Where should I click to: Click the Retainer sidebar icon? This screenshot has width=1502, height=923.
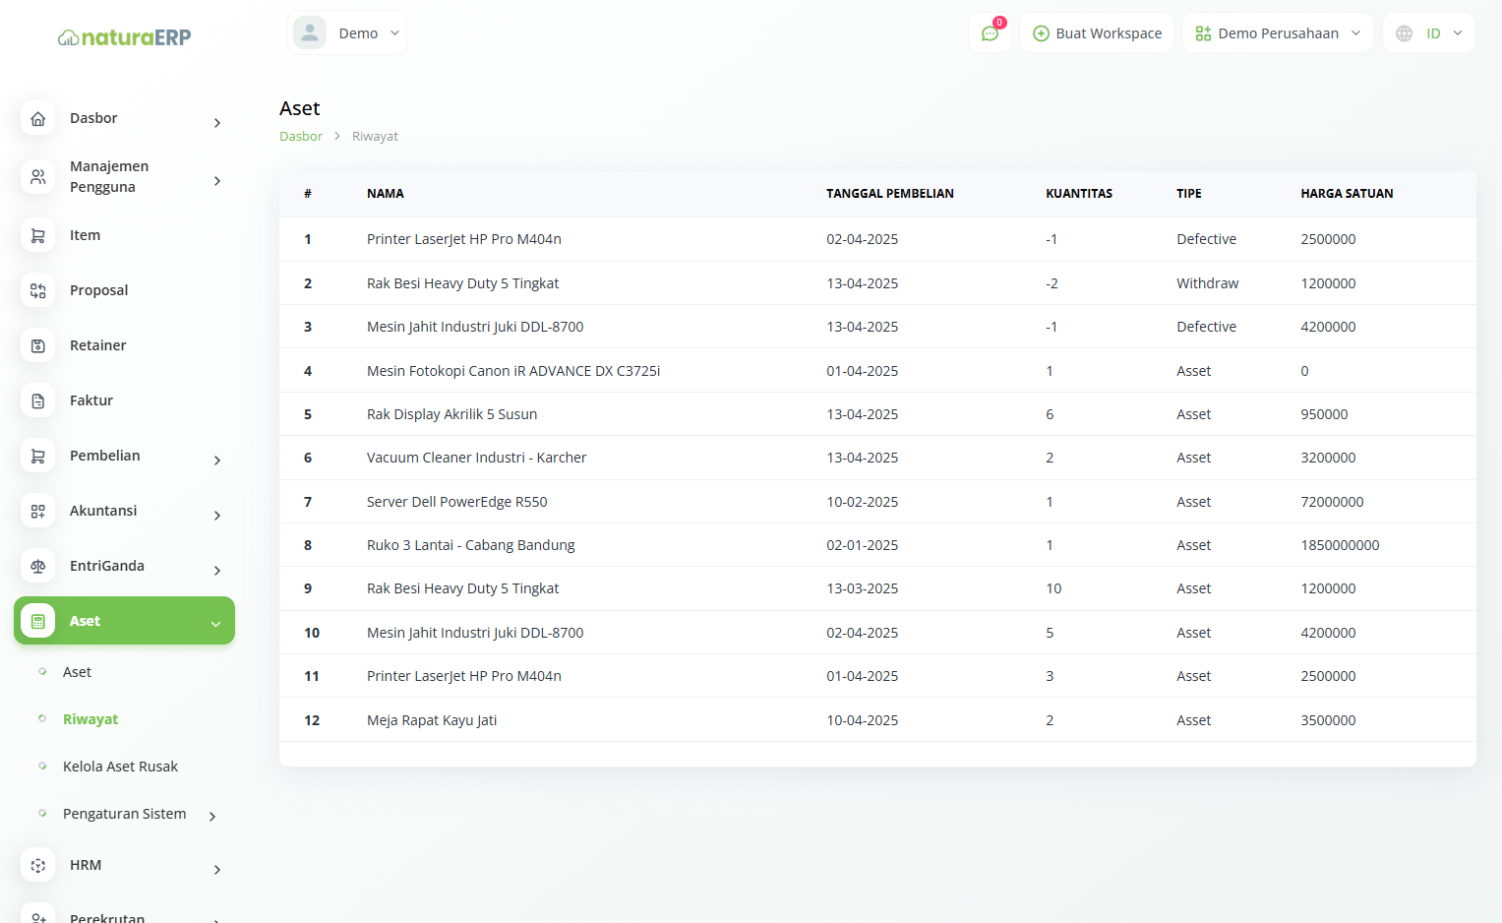click(x=38, y=346)
